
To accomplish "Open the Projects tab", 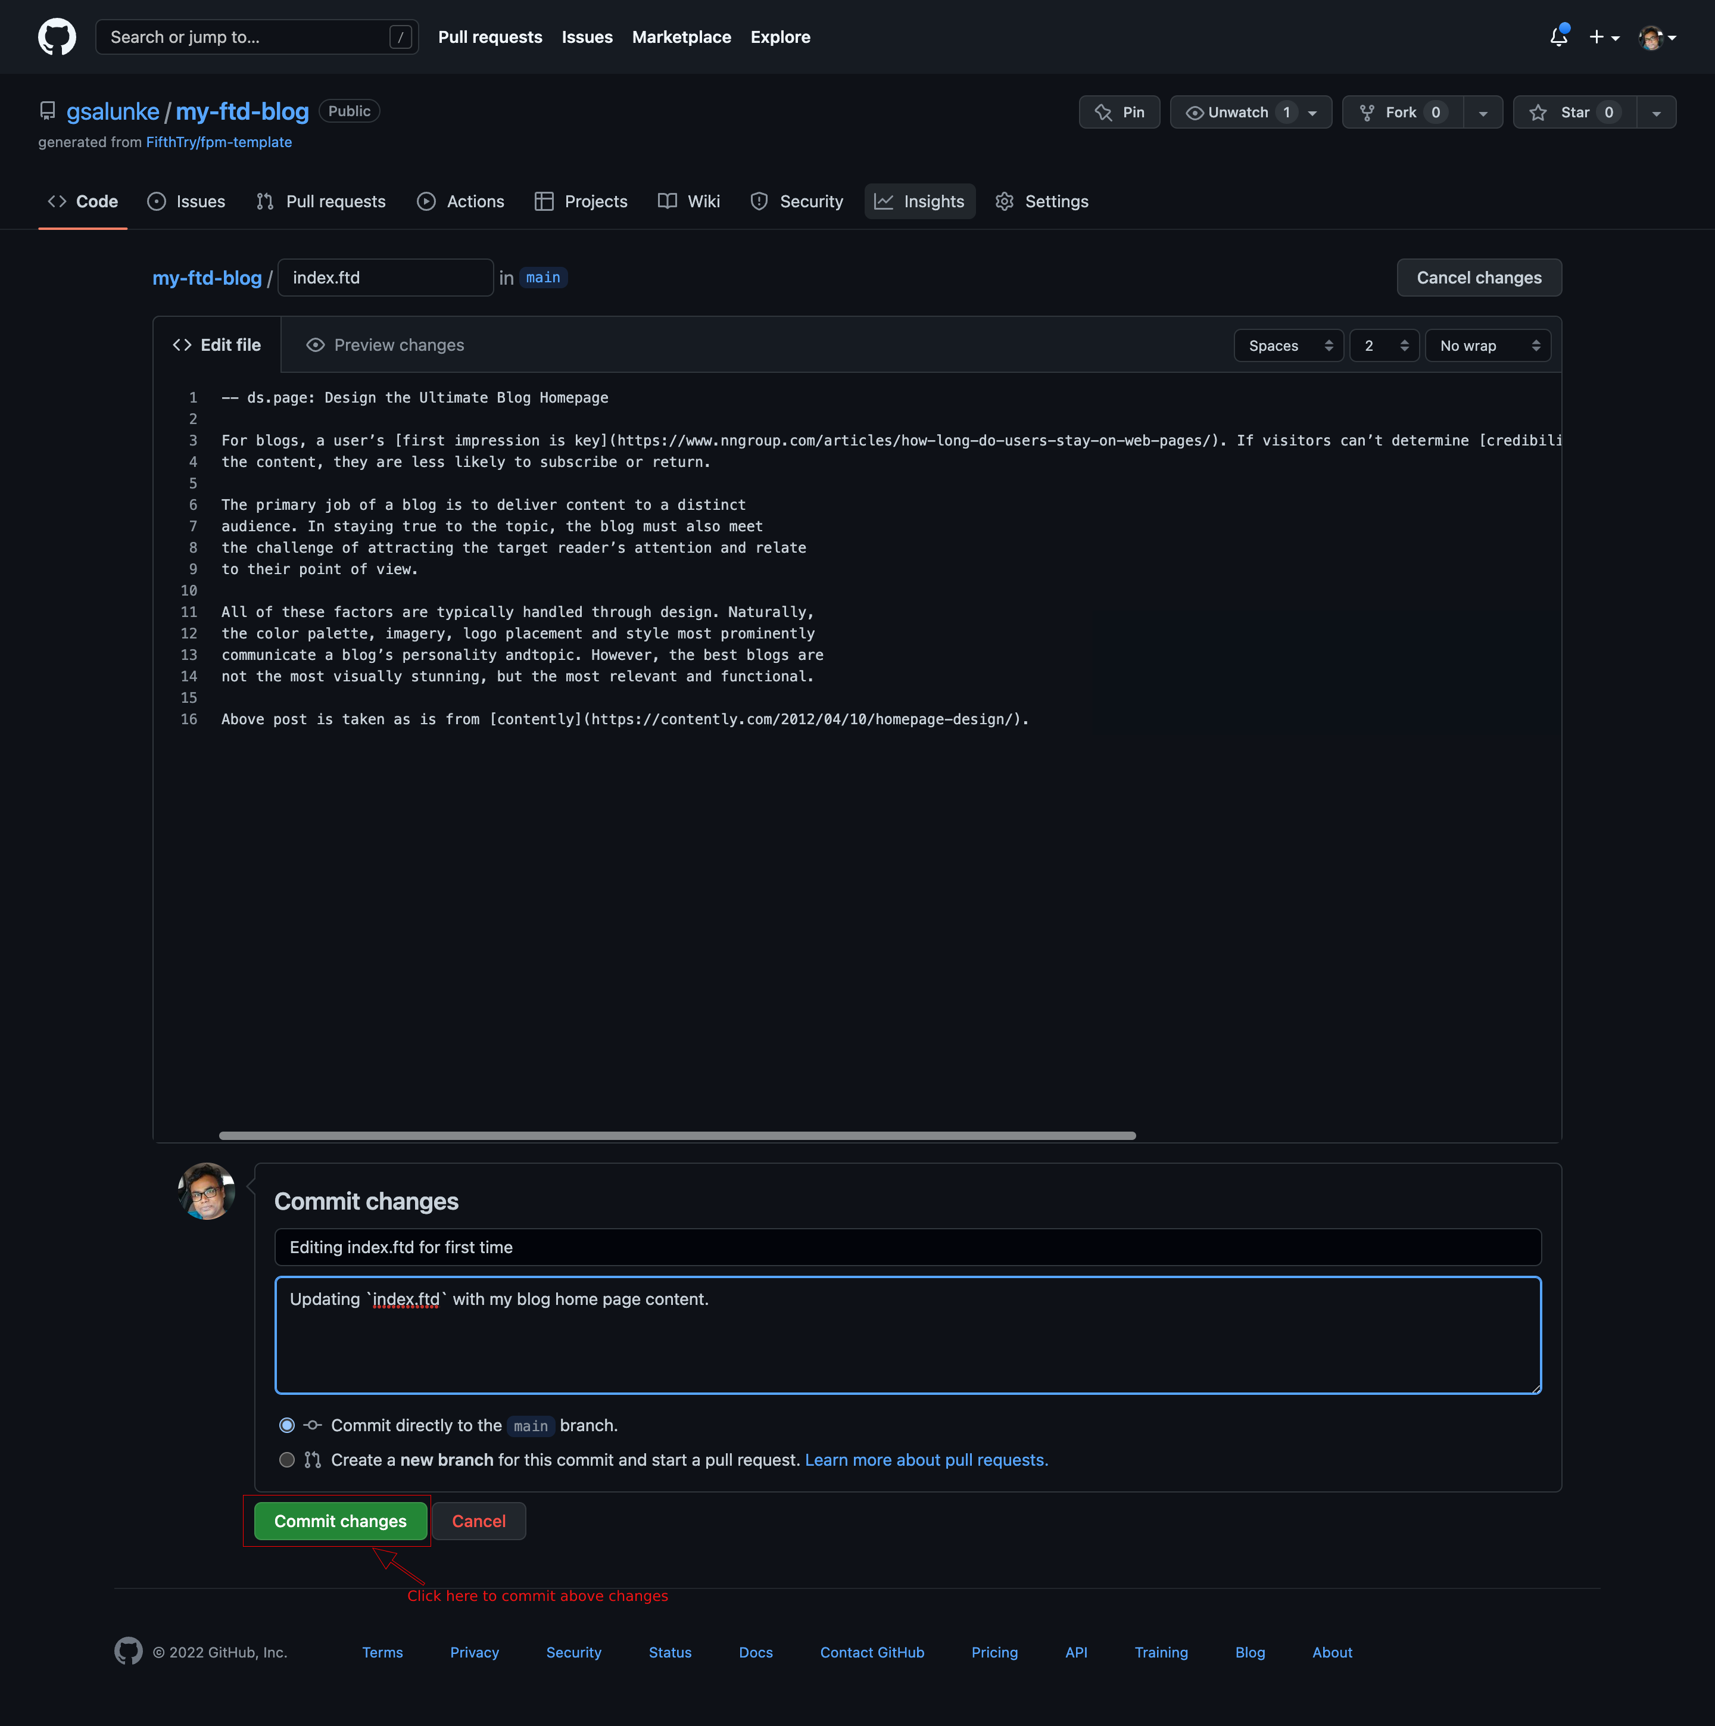I will (581, 202).
